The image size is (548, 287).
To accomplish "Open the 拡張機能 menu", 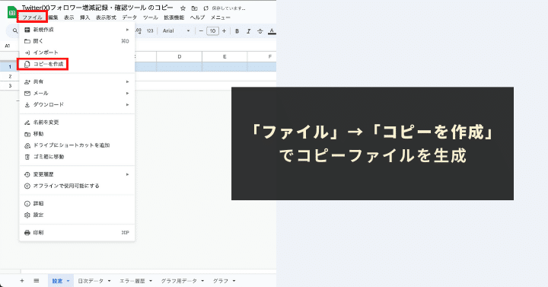I will [x=174, y=18].
